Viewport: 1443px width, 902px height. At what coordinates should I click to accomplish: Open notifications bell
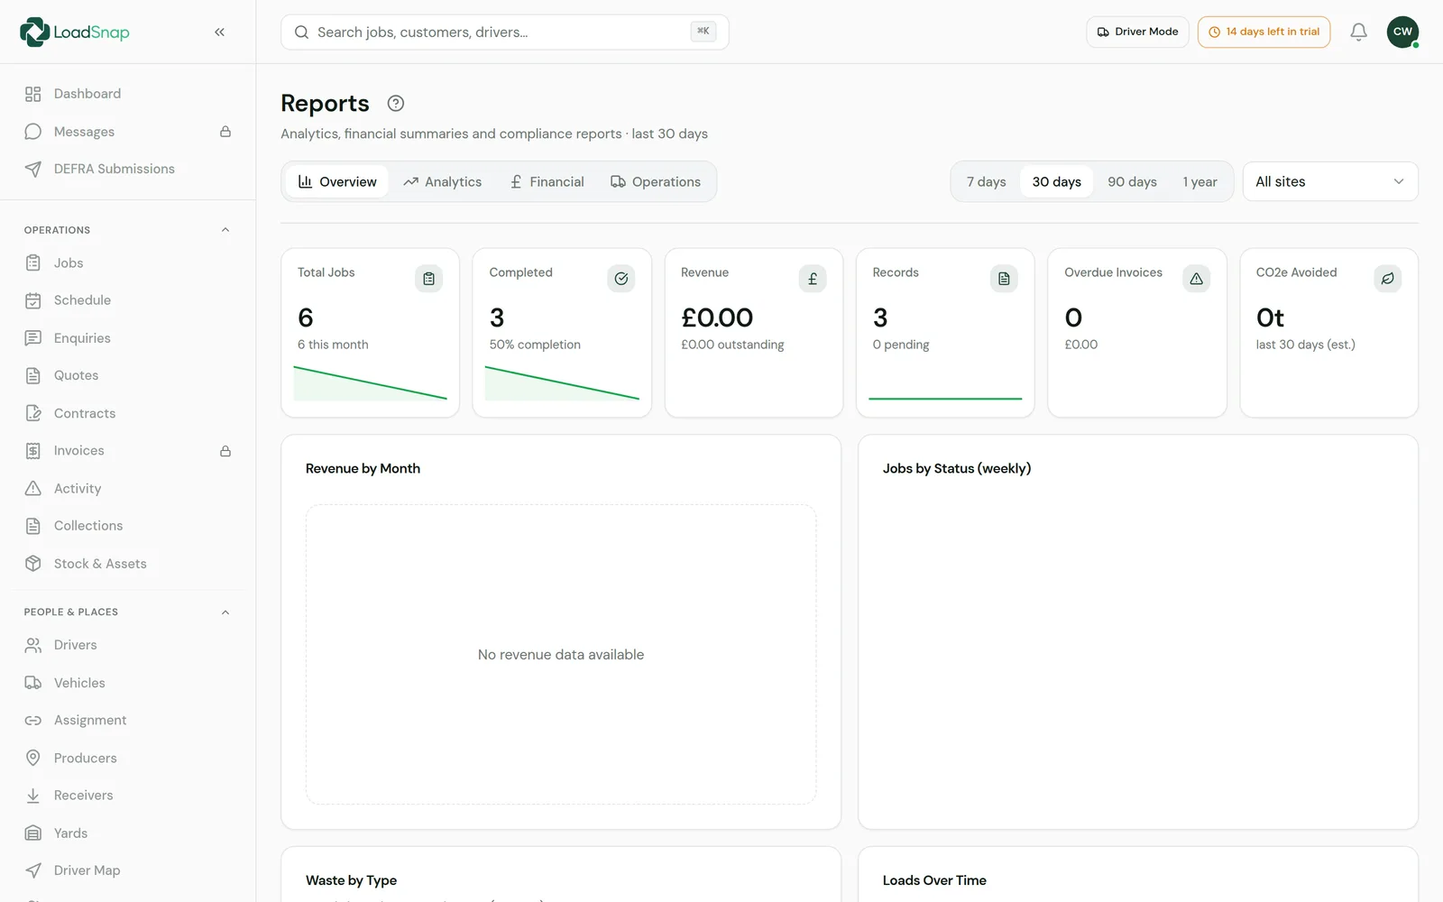(x=1358, y=32)
